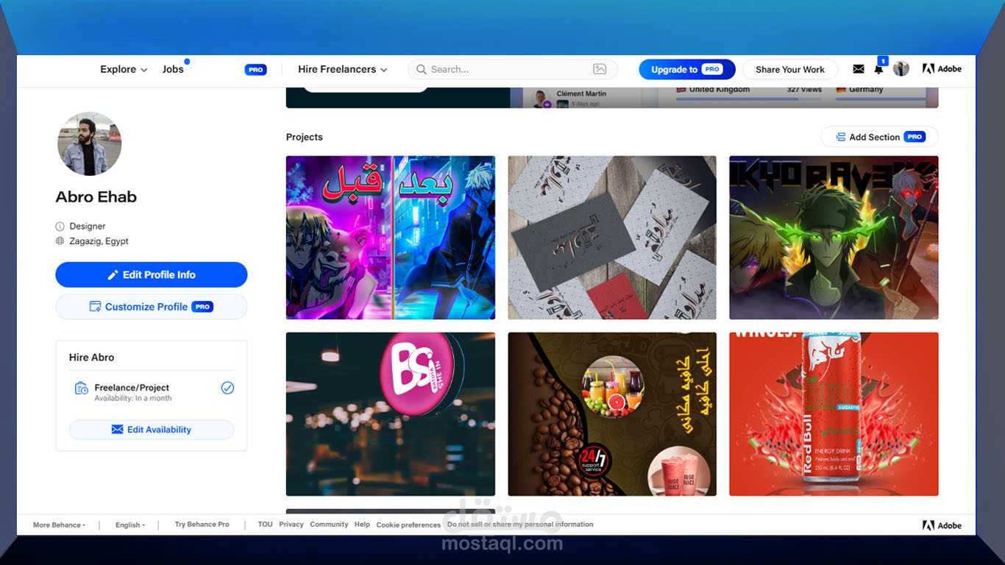
Task: Open the coffee beans cafe design project
Action: (612, 414)
